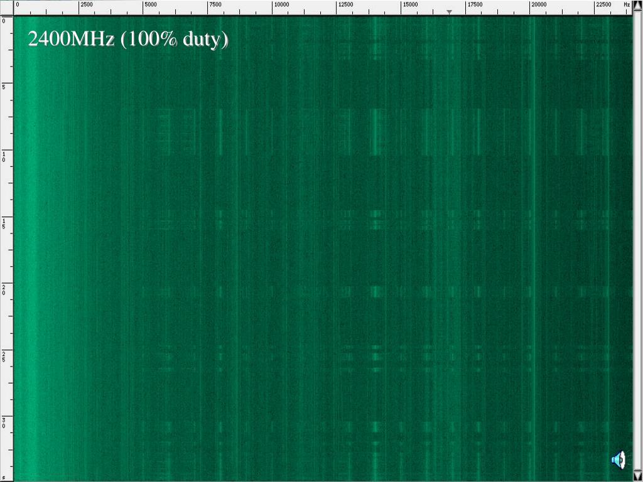643x482 pixels.
Task: Click the 10000 label on frequency ruler
Action: coord(281,4)
